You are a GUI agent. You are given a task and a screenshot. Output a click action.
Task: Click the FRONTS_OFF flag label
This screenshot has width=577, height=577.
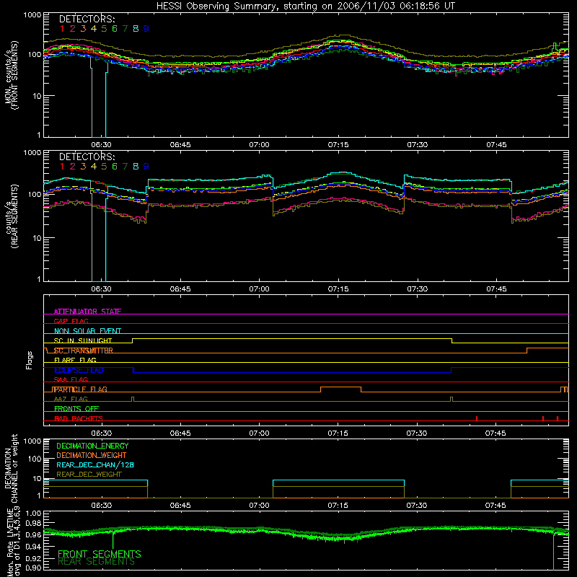click(76, 408)
